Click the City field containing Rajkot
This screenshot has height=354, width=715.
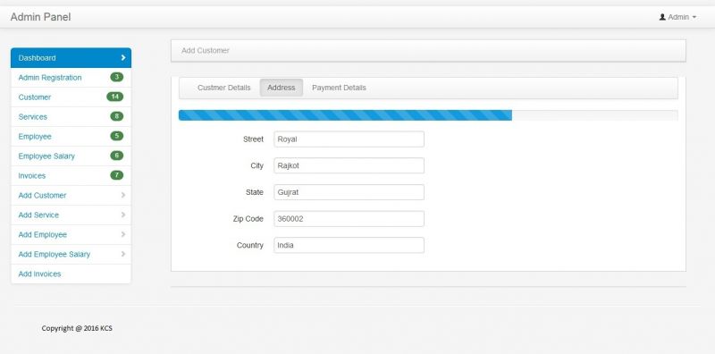pyautogui.click(x=349, y=165)
